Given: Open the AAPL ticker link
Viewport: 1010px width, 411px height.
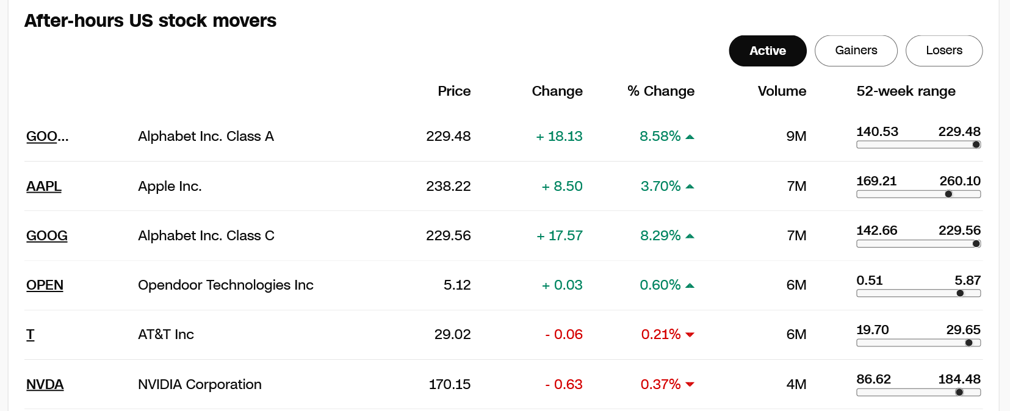Looking at the screenshot, I should coord(44,186).
